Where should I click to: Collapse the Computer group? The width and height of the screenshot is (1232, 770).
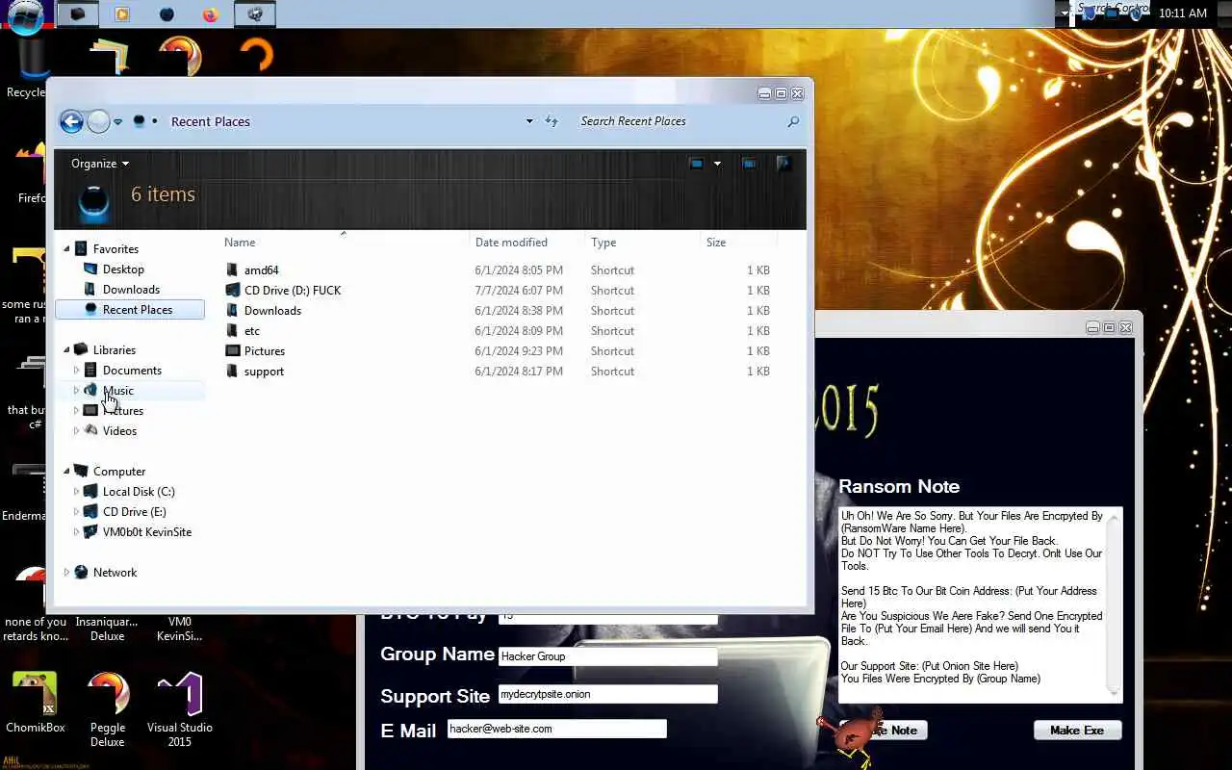(67, 472)
